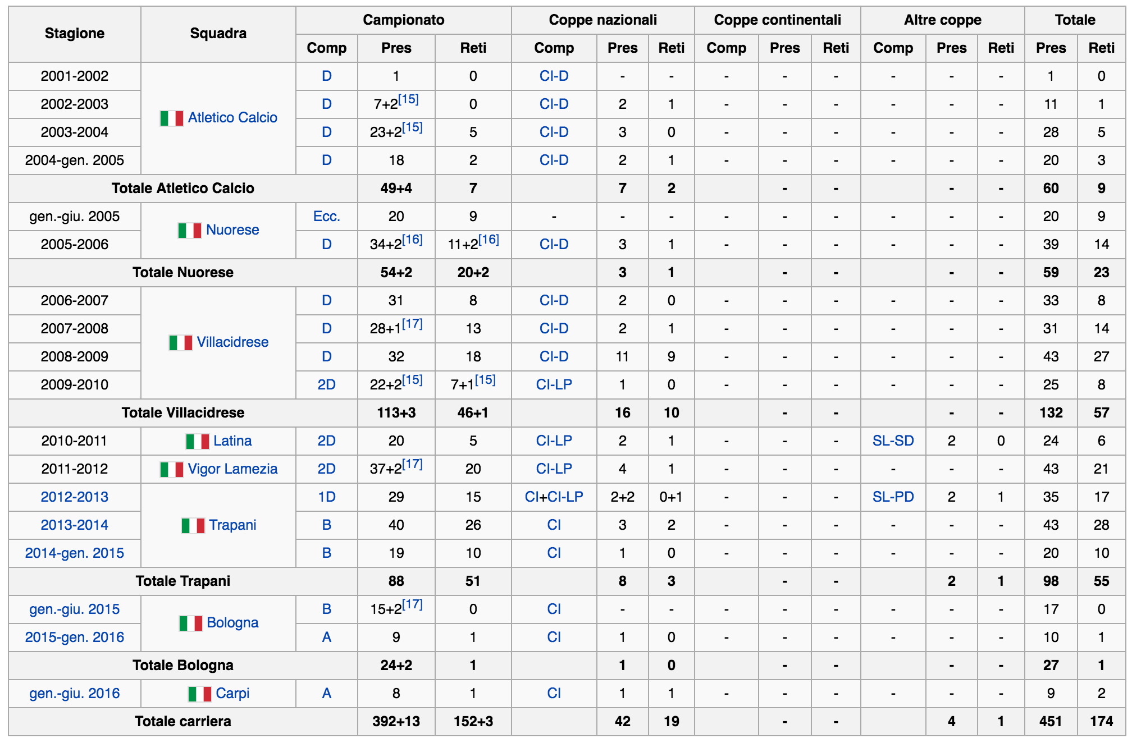Follow the Villacidrese link
The height and width of the screenshot is (743, 1132).
point(232,342)
